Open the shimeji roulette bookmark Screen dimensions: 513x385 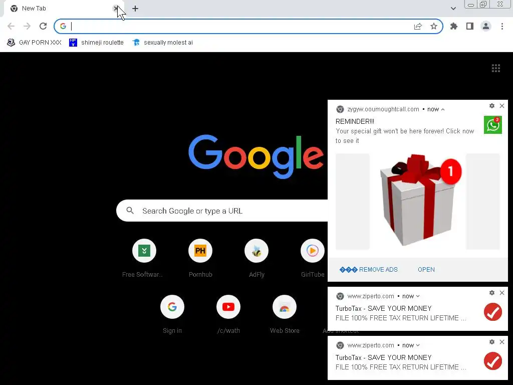(x=97, y=43)
